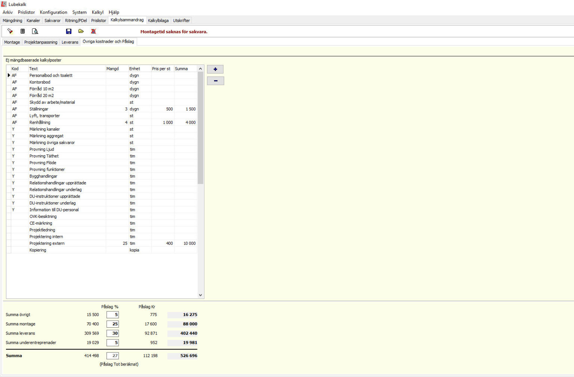
Task: Open the Leverans sub-tab
Action: point(70,42)
